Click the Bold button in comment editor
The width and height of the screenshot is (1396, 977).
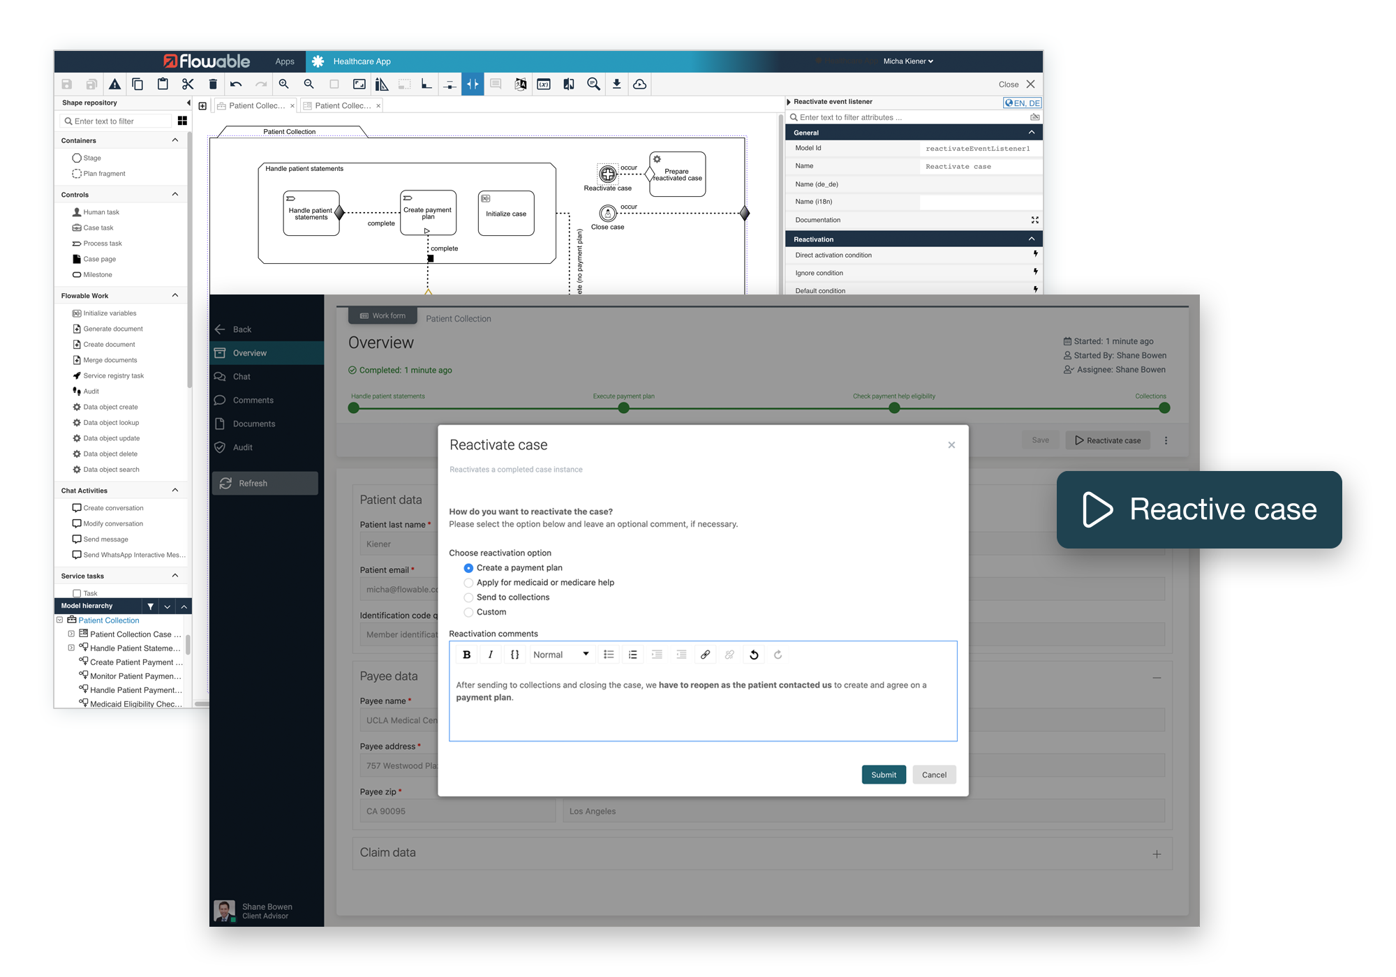coord(467,655)
